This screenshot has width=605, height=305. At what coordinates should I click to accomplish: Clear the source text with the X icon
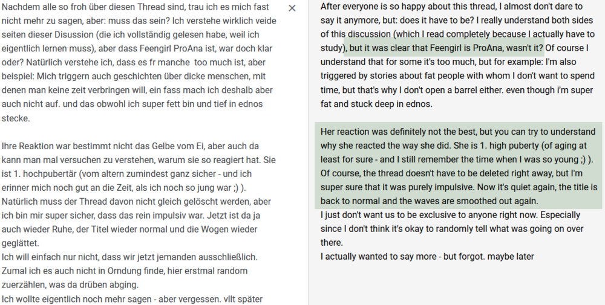(292, 8)
